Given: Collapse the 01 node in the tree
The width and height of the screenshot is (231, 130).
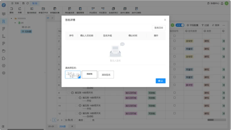Looking at the screenshot, I should [x=15, y=23].
